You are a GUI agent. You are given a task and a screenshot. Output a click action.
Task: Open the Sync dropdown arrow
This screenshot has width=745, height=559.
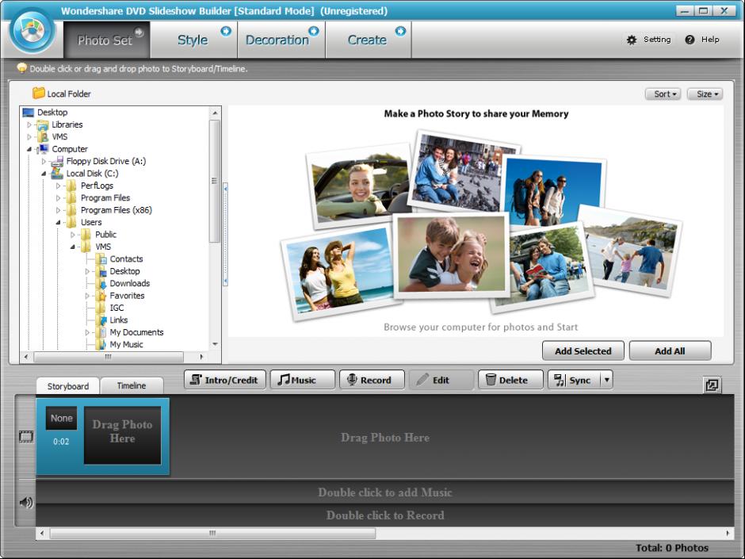click(607, 380)
